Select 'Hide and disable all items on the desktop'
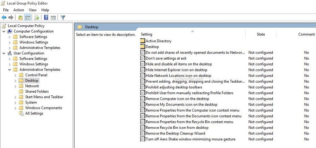316x148 pixels. point(179,64)
